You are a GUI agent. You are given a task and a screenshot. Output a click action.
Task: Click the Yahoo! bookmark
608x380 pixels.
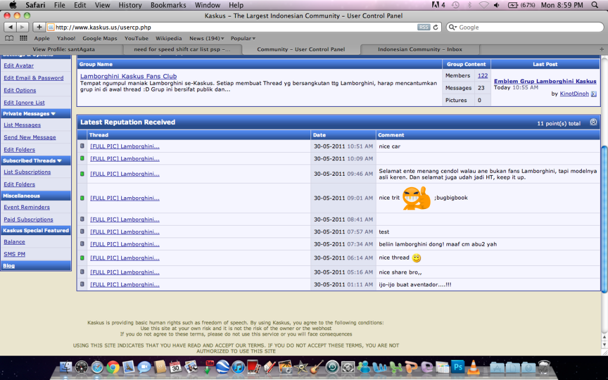(x=66, y=39)
